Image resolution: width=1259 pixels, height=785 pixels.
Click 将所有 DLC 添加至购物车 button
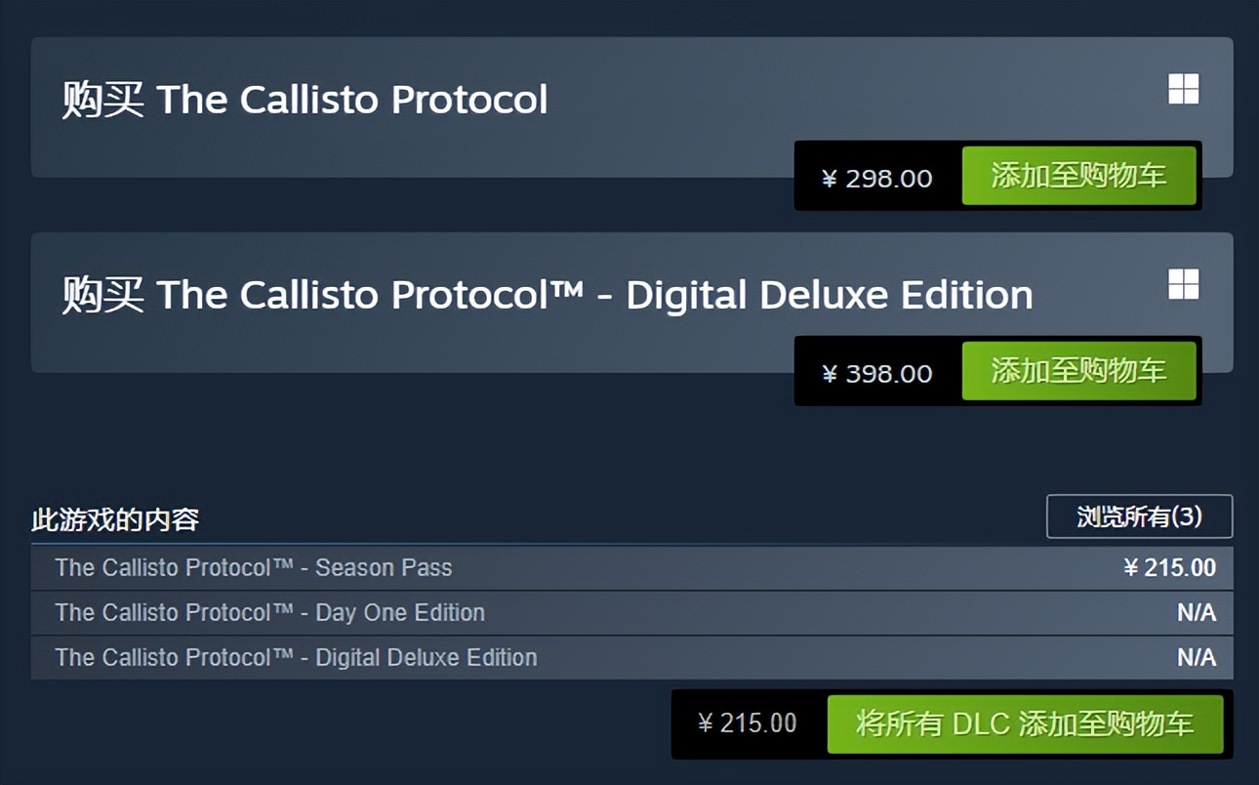(1026, 725)
